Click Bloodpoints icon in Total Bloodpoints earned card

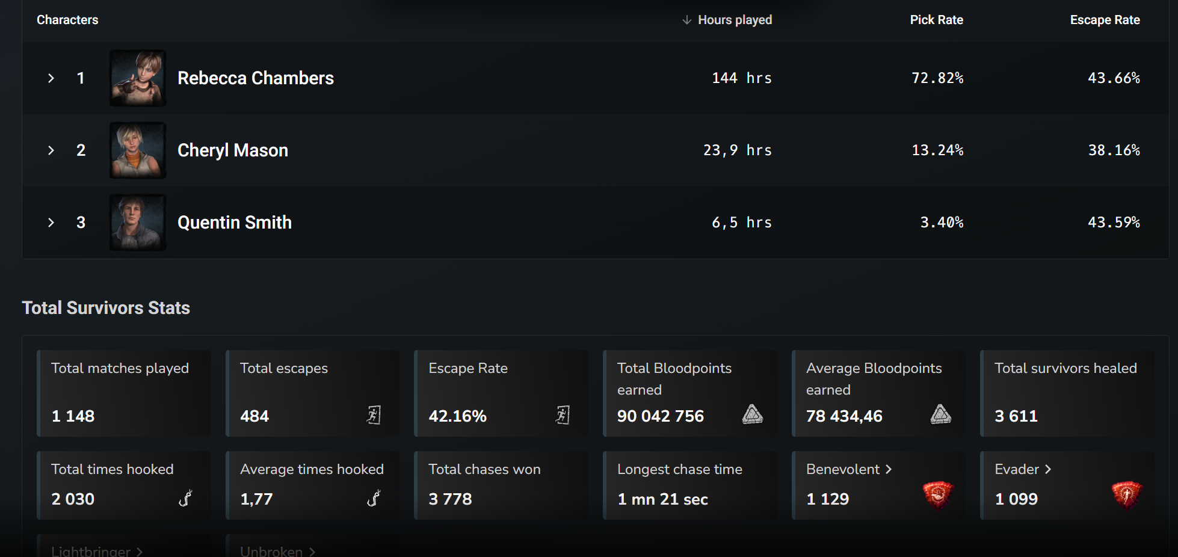(752, 414)
